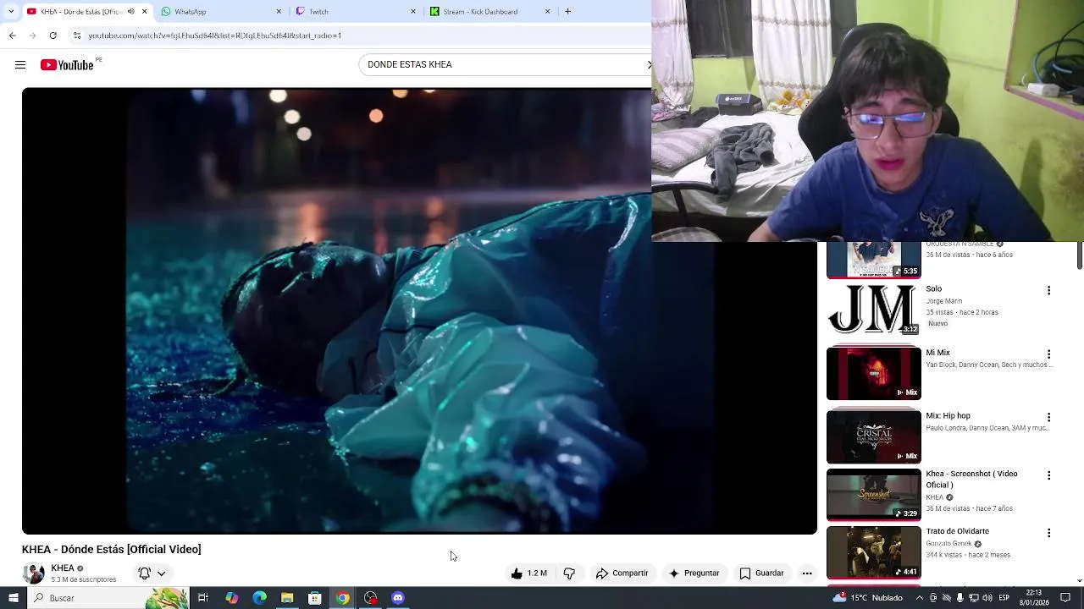Open the Trato de Olvidarte video title
Image resolution: width=1084 pixels, height=609 pixels.
[957, 531]
